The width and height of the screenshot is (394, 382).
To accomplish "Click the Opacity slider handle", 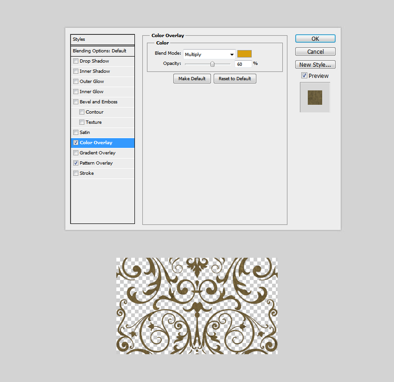I will [x=212, y=64].
